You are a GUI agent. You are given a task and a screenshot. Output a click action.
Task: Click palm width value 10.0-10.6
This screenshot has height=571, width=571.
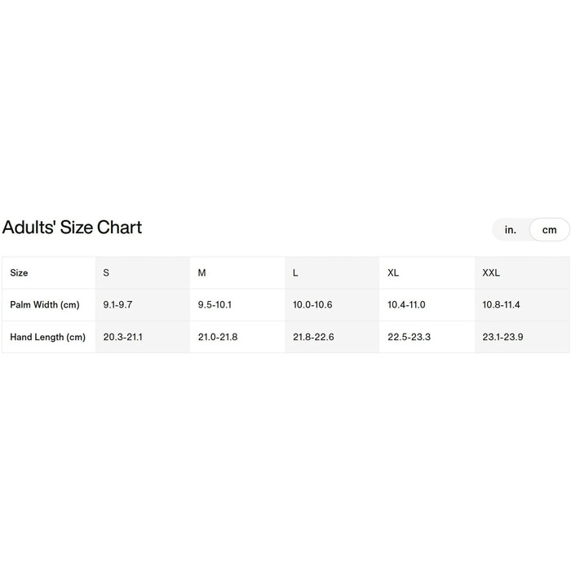[x=312, y=304]
